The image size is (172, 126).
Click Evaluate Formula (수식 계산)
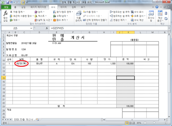[137, 20]
